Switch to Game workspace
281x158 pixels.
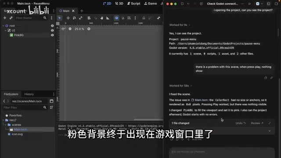pyautogui.click(x=150, y=4)
